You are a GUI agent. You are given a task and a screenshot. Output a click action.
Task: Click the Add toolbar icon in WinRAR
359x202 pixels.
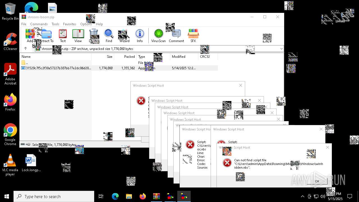click(30, 36)
